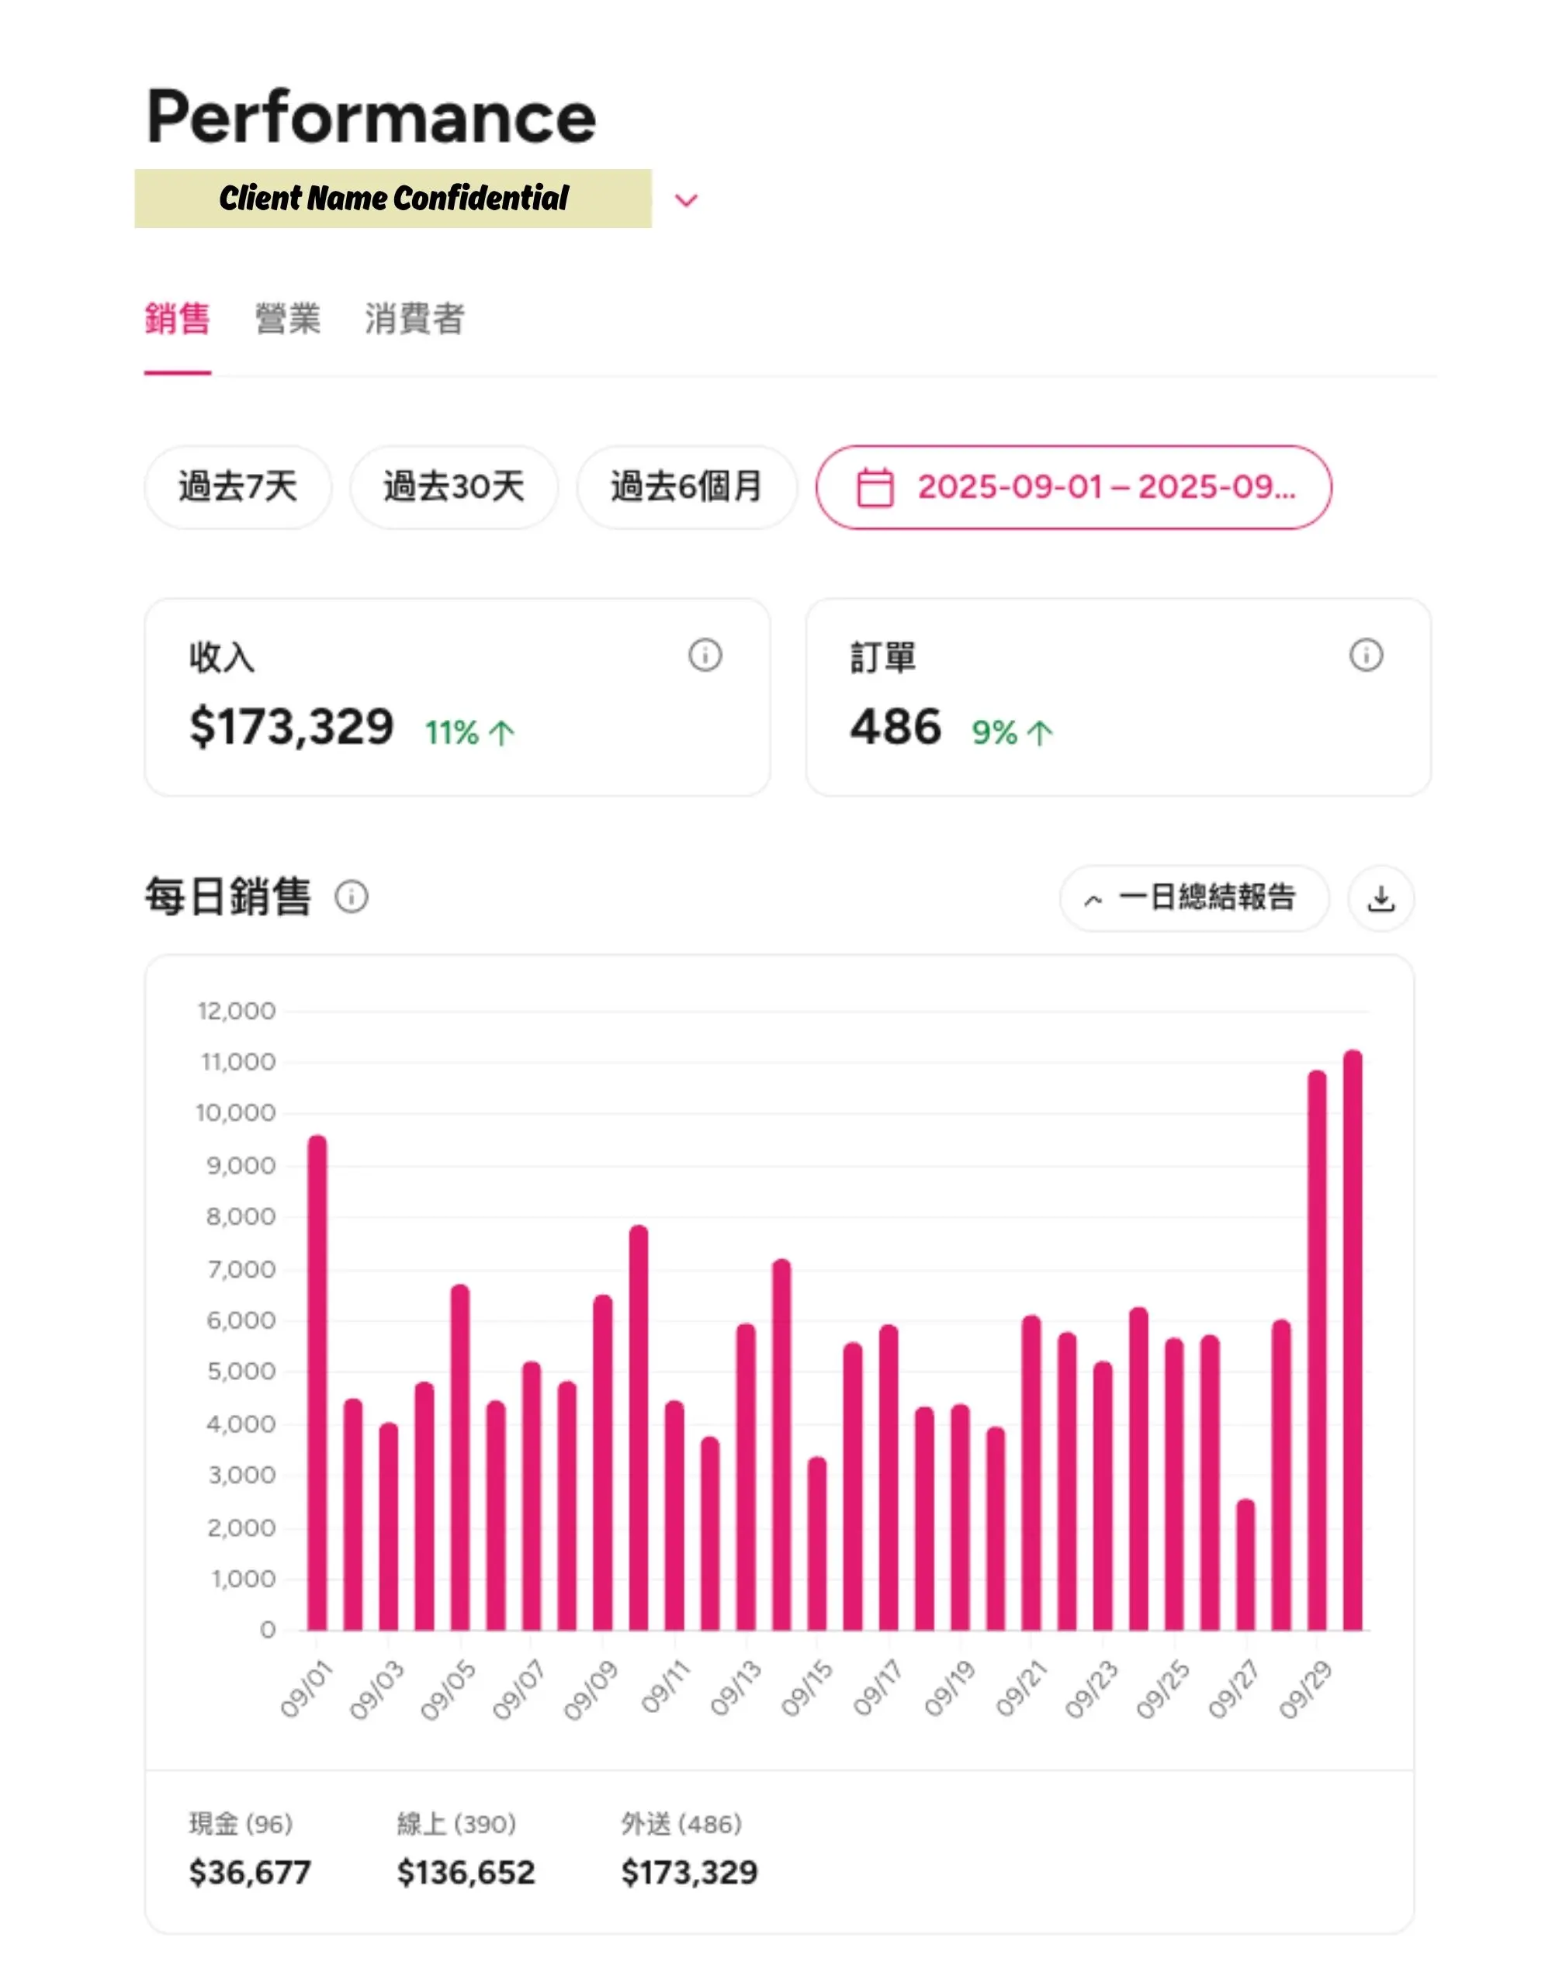Image resolution: width=1552 pixels, height=1986 pixels.
Task: Click the calendar icon in date range
Action: (x=875, y=487)
